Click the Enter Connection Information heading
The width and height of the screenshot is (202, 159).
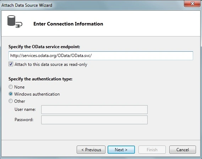(68, 24)
